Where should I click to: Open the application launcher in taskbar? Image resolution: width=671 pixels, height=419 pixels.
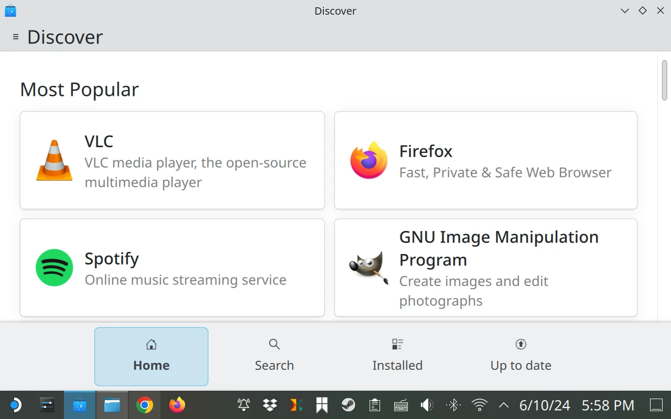(x=15, y=405)
